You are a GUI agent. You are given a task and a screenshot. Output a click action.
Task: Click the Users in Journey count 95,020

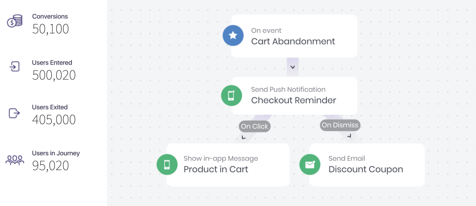point(50,166)
